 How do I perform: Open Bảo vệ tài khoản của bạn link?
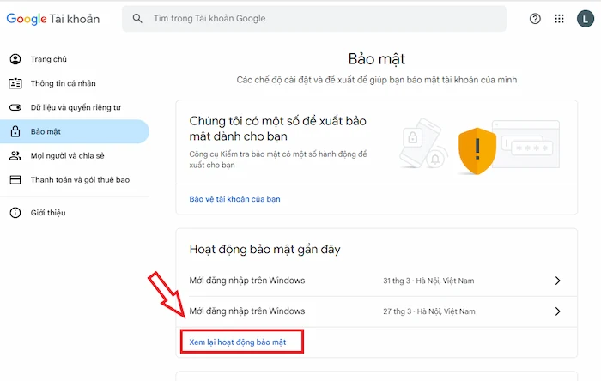pos(234,199)
